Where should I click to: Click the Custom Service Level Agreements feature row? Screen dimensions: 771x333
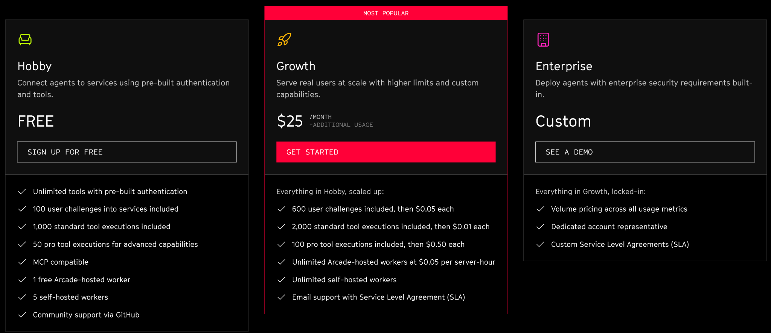click(x=620, y=244)
